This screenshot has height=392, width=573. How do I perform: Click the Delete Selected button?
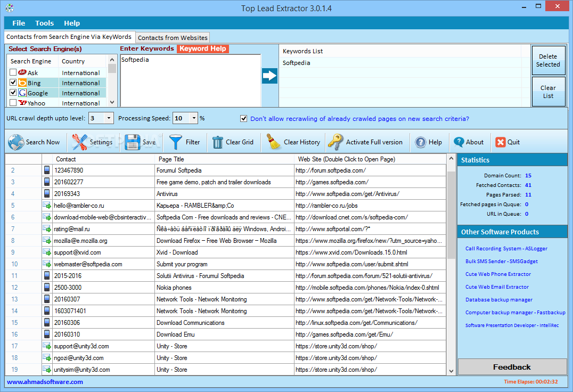[548, 60]
